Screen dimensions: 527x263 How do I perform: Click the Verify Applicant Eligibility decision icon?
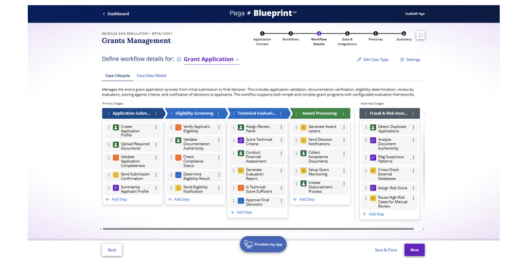coord(179,127)
